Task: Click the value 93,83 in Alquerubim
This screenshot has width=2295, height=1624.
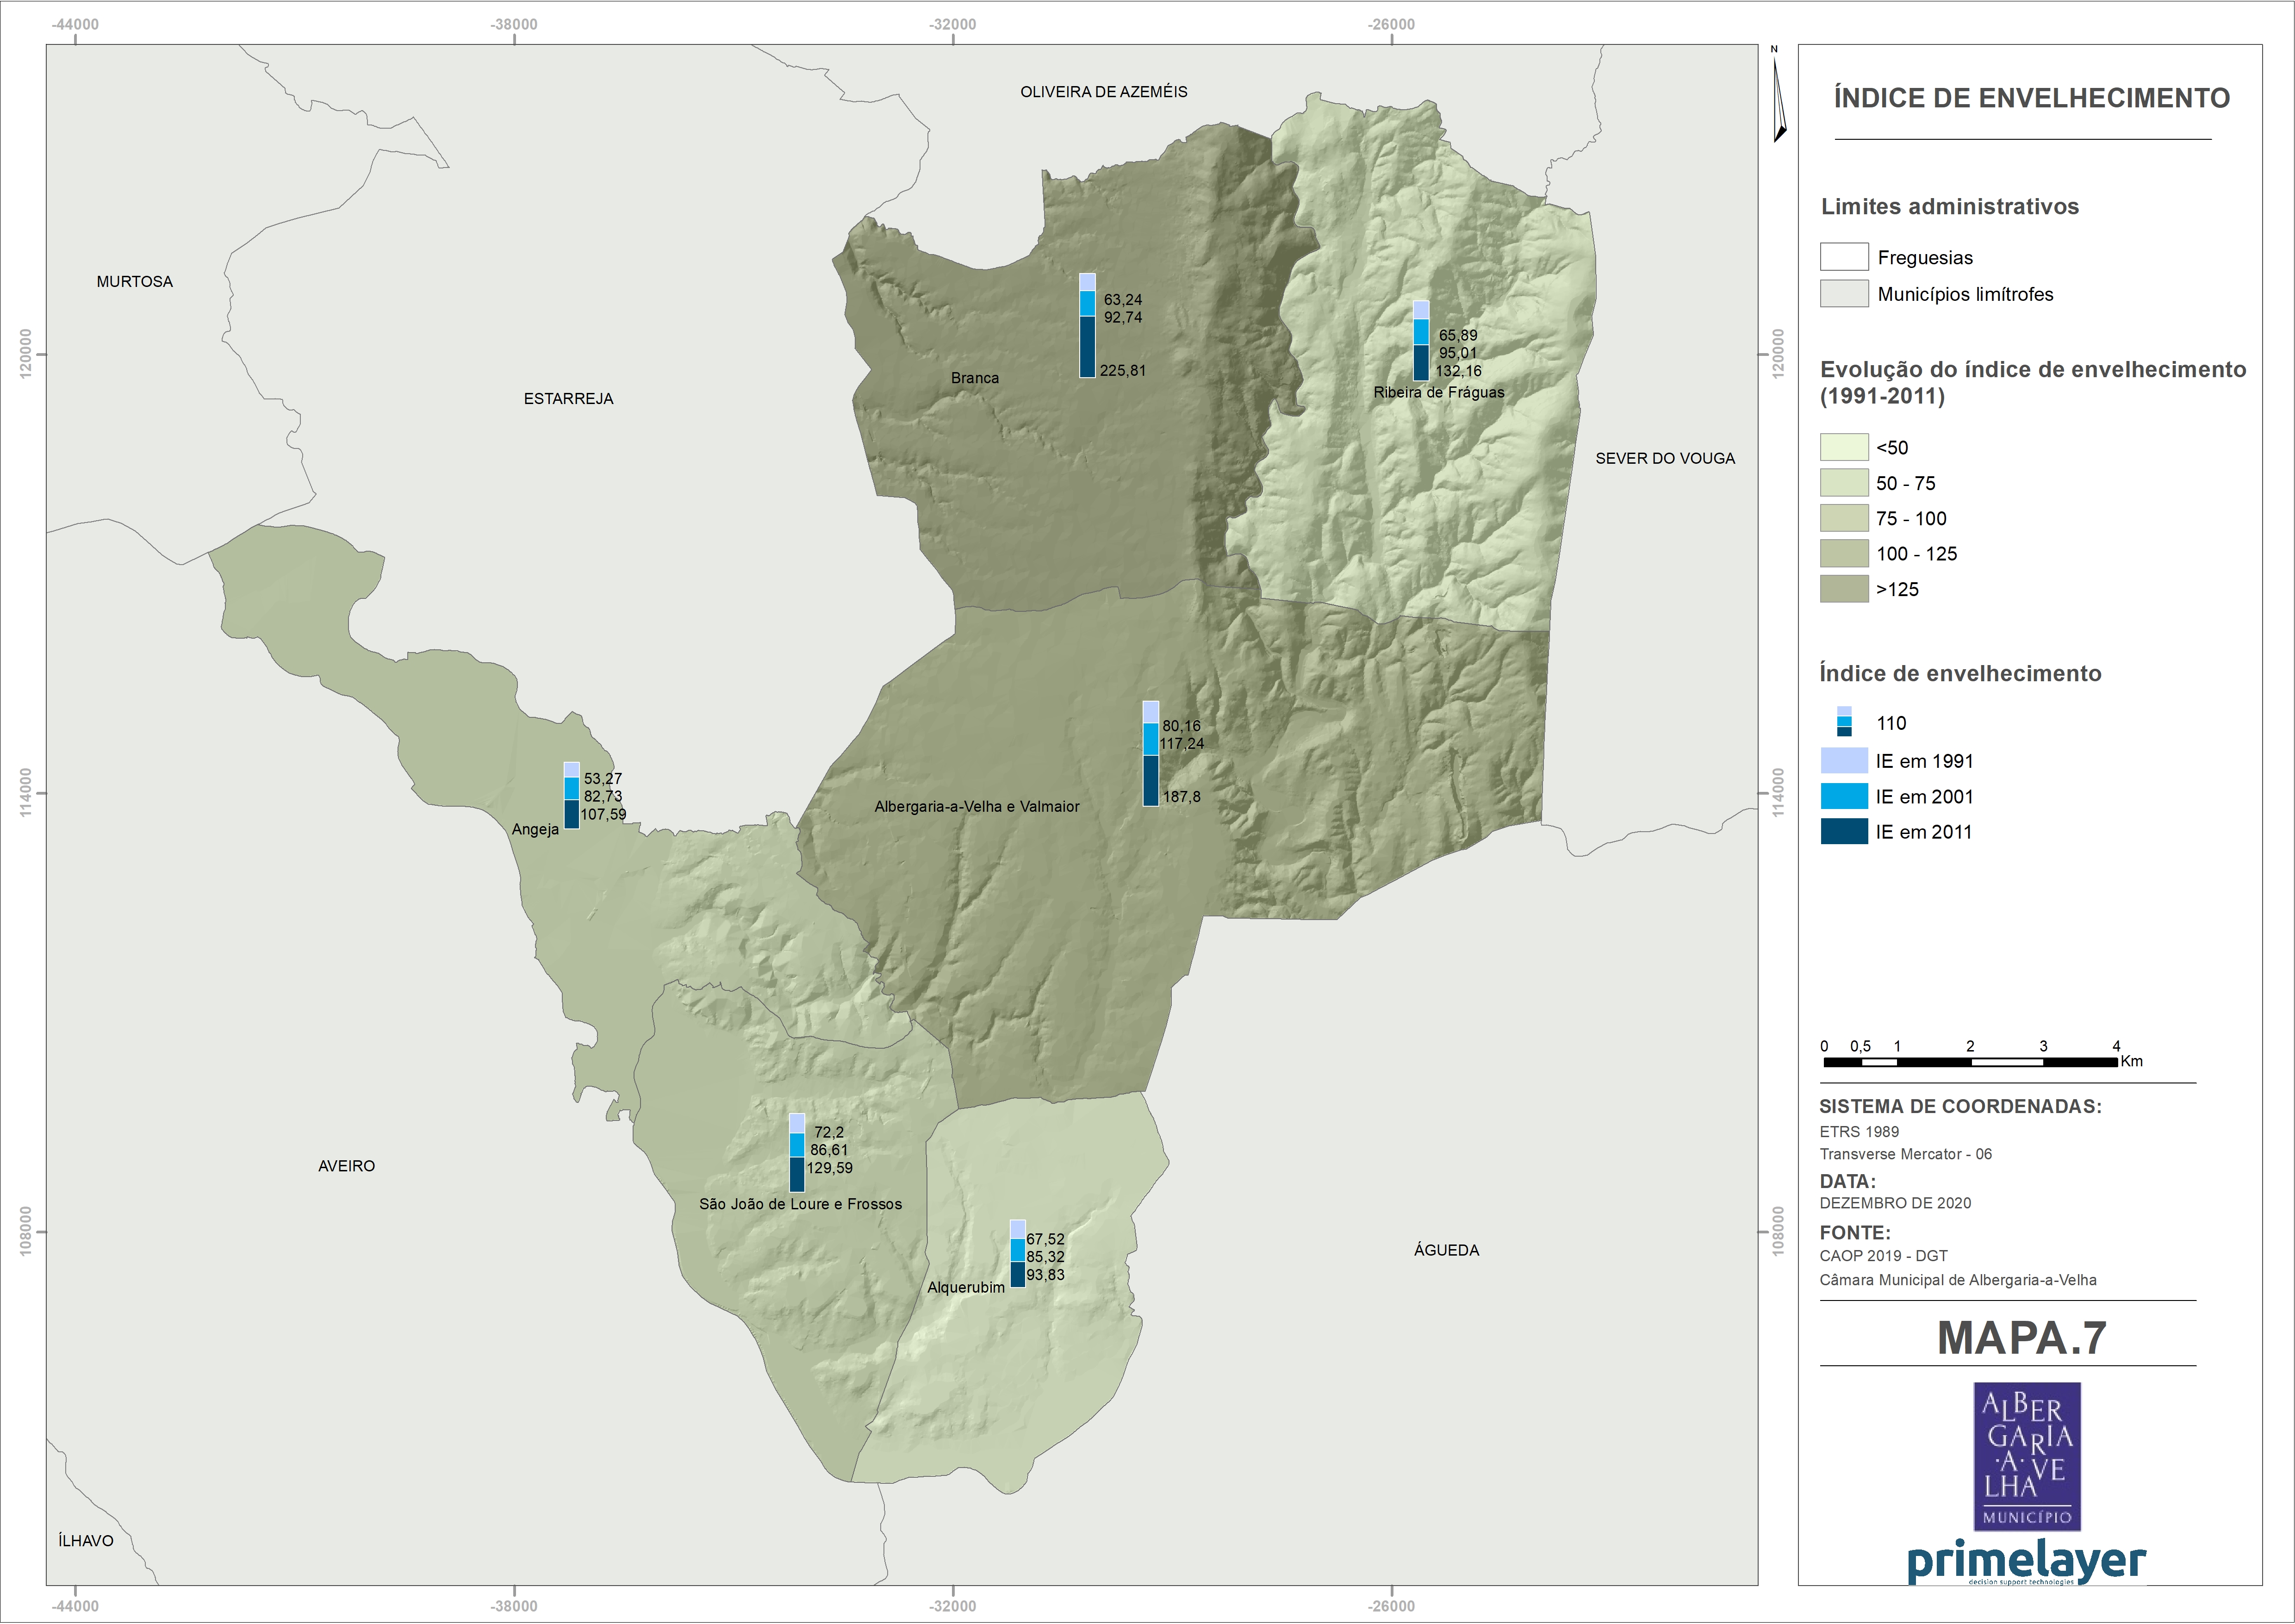Action: pyautogui.click(x=1045, y=1275)
